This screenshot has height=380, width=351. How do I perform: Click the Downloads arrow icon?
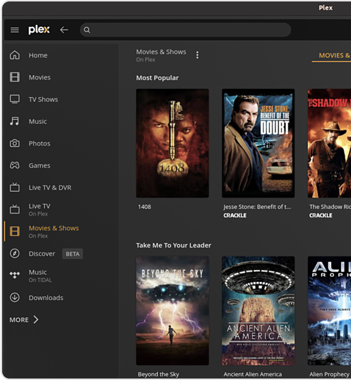coord(15,297)
